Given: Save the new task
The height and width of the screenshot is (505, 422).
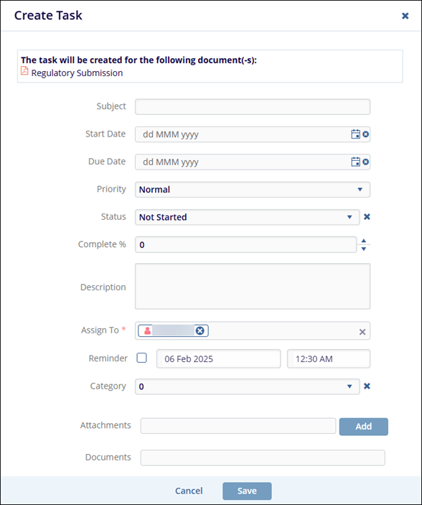Looking at the screenshot, I should (x=247, y=491).
